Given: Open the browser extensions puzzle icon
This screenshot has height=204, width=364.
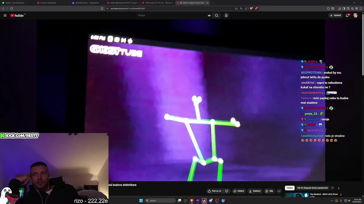Looking at the screenshot, I should pyautogui.click(x=328, y=8).
